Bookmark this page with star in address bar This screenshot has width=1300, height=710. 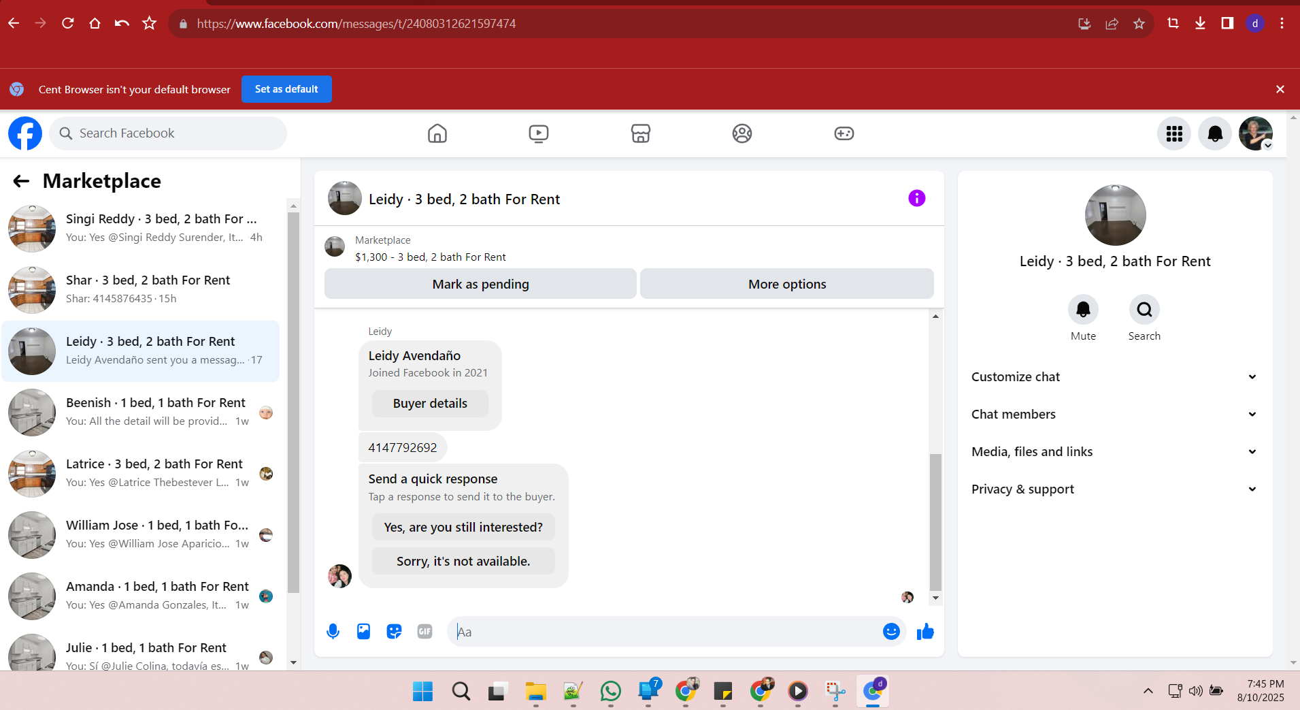tap(1139, 24)
